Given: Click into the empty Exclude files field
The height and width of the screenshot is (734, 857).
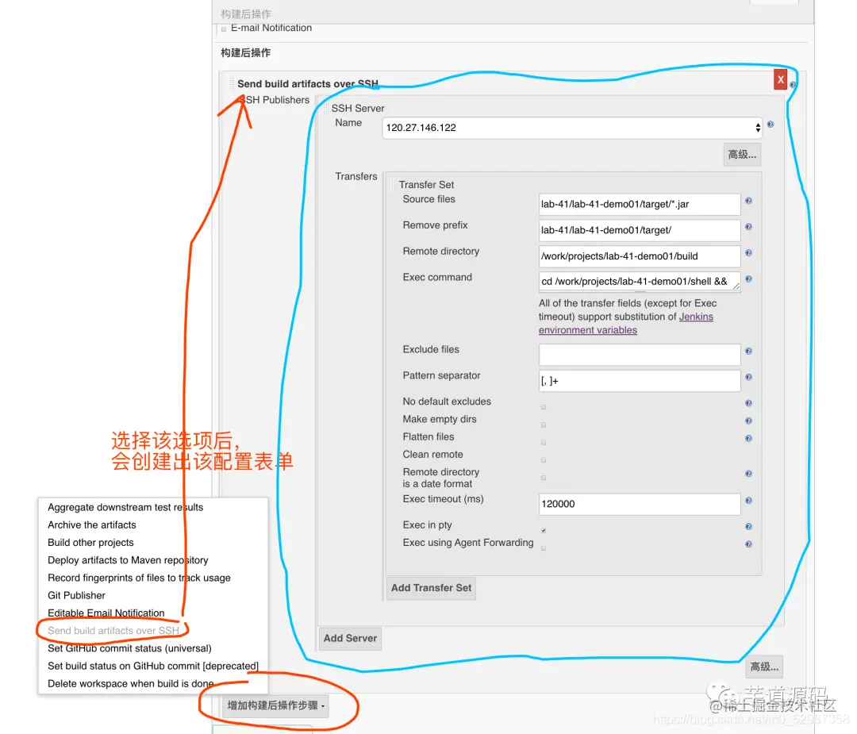Looking at the screenshot, I should (x=640, y=355).
